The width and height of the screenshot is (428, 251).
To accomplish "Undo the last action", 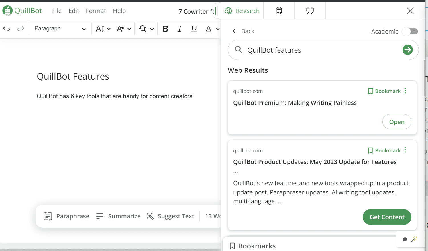I will click(7, 29).
